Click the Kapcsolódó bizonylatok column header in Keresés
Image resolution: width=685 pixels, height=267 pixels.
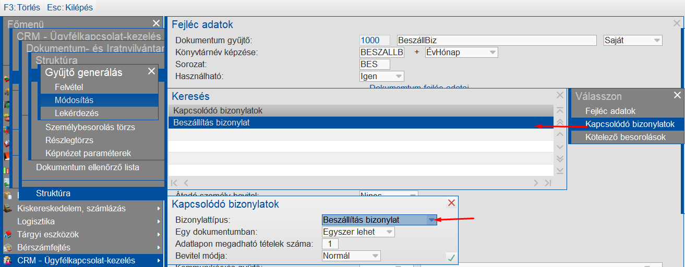click(360, 110)
